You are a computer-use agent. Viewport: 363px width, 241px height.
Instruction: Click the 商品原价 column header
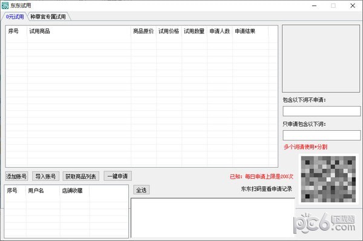[143, 31]
